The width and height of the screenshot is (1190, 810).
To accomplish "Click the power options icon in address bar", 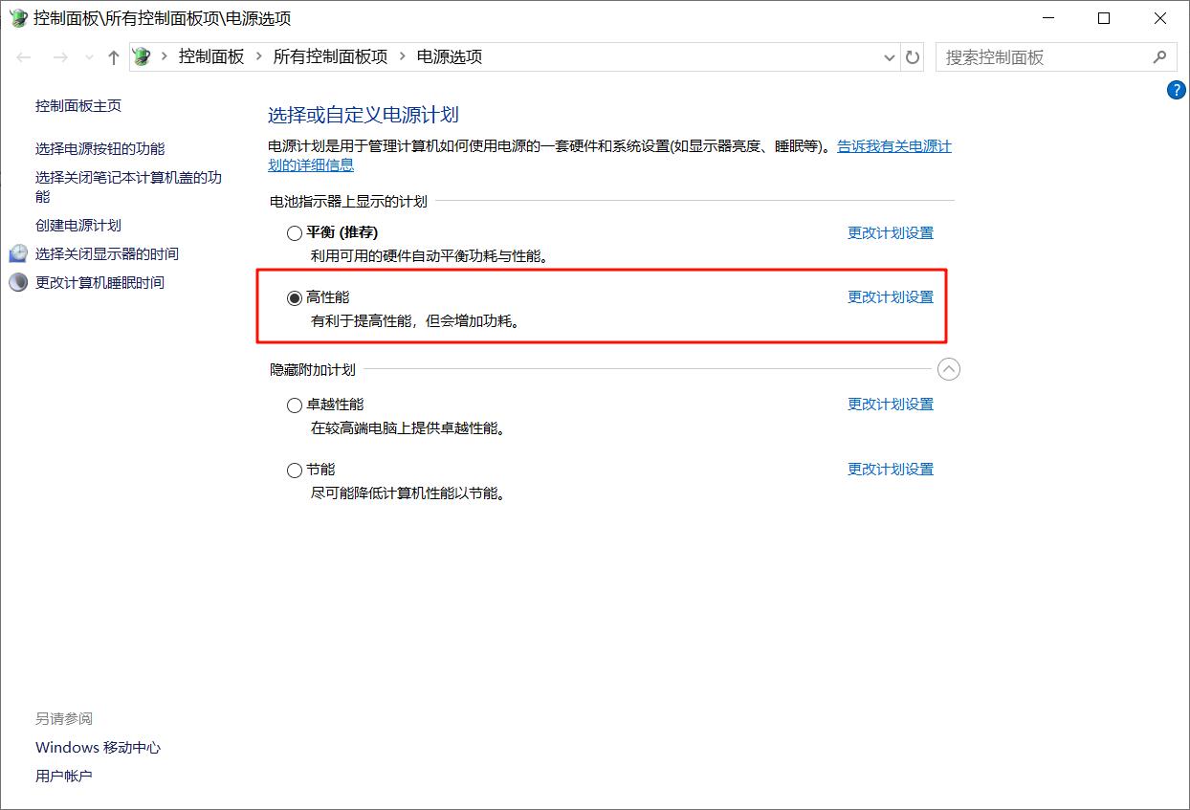I will point(142,56).
